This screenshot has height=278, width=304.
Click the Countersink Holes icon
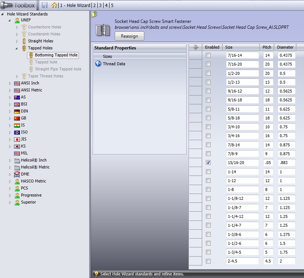[x=24, y=34]
